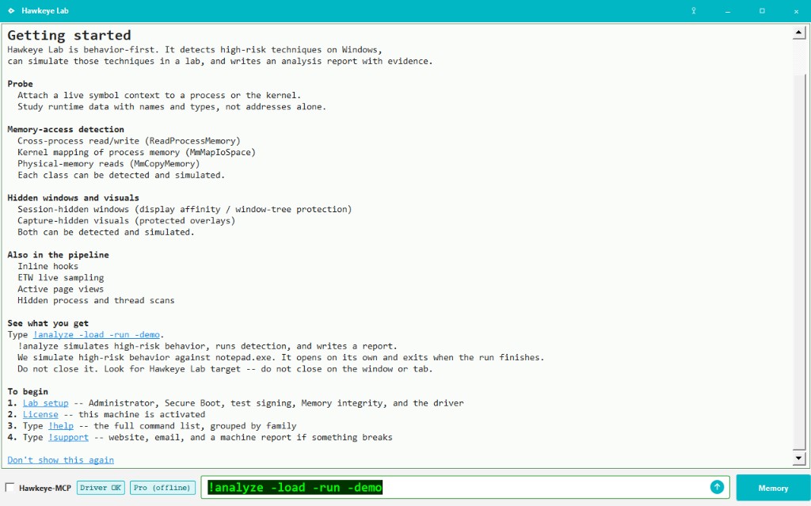This screenshot has height=506, width=811.
Task: Click the Don't show this again link
Action: click(60, 460)
